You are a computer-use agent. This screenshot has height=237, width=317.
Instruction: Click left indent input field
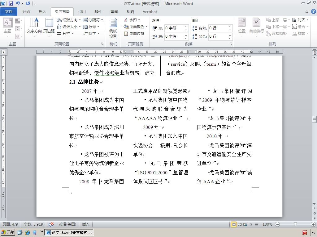click(x=174, y=28)
